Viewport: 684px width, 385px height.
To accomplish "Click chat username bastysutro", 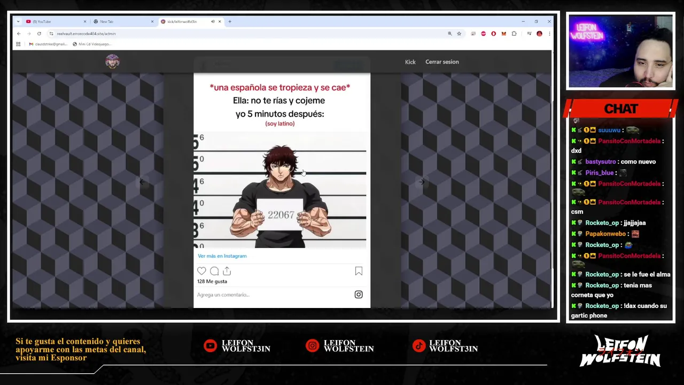I will tap(601, 162).
